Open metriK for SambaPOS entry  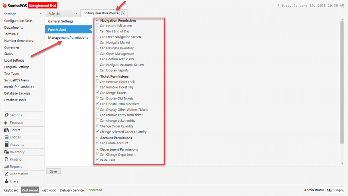click(x=20, y=87)
